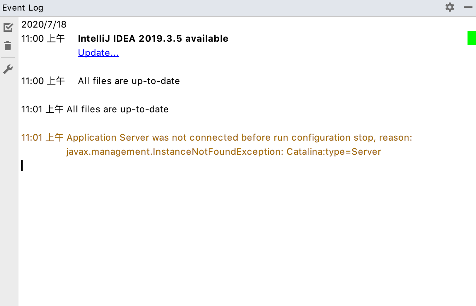
Task: Select the Event Log panel title
Action: click(x=23, y=7)
